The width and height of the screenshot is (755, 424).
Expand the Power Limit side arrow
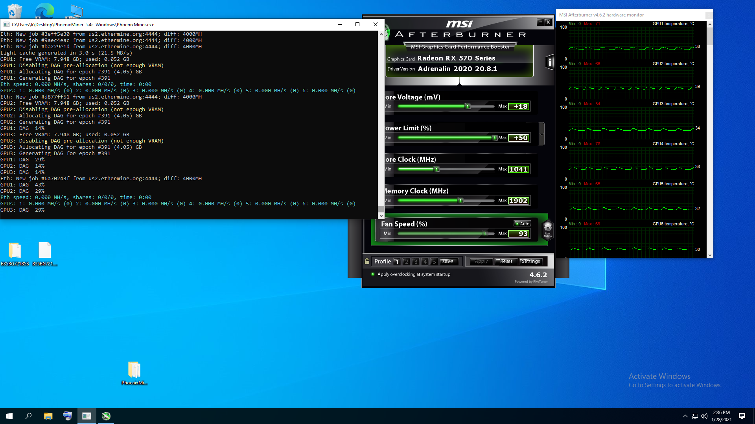(541, 134)
